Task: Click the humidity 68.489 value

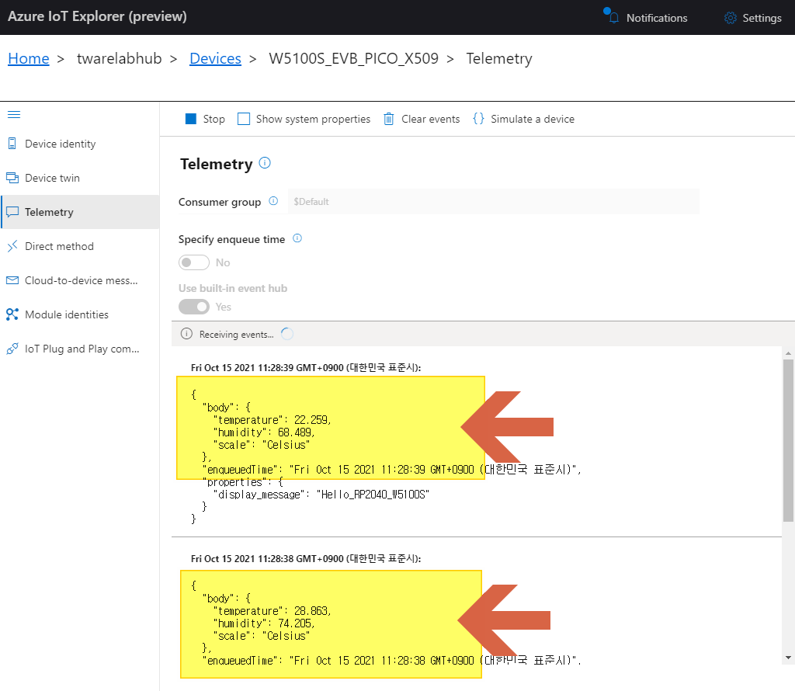Action: coord(296,432)
